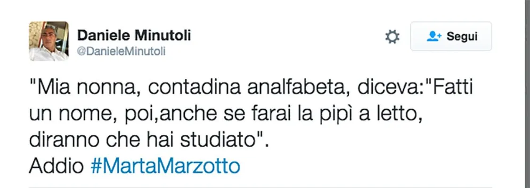Open the @DanieleMinutoli handle link

point(122,52)
